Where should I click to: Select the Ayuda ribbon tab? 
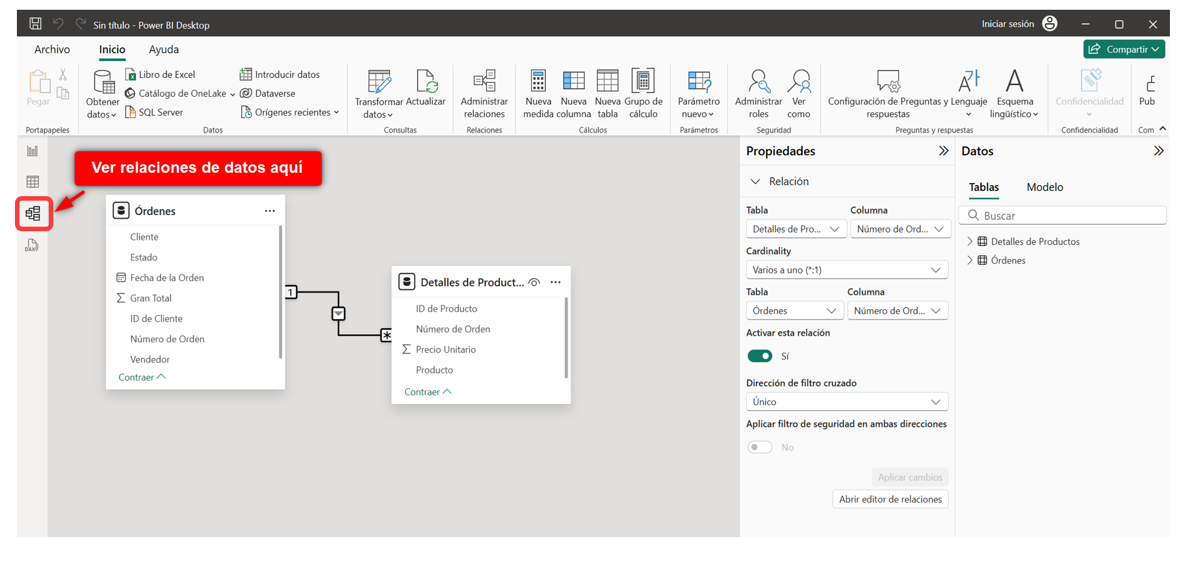pyautogui.click(x=164, y=49)
